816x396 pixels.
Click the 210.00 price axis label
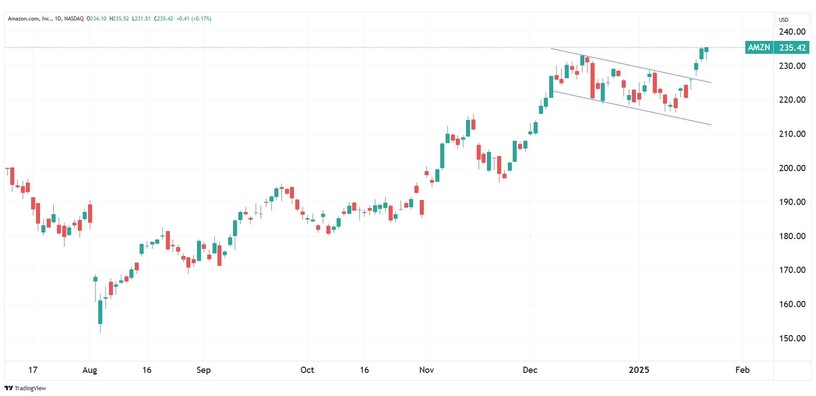792,134
